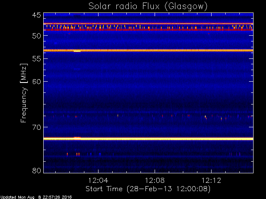
Task: Click the orange band near 53 MHz
Action: [148, 50]
